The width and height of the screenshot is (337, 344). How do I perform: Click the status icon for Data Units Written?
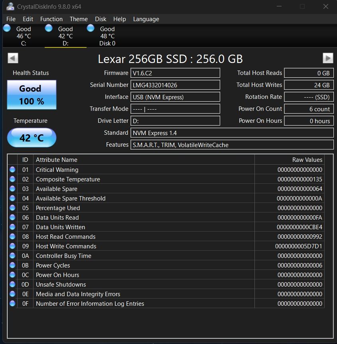pos(12,227)
